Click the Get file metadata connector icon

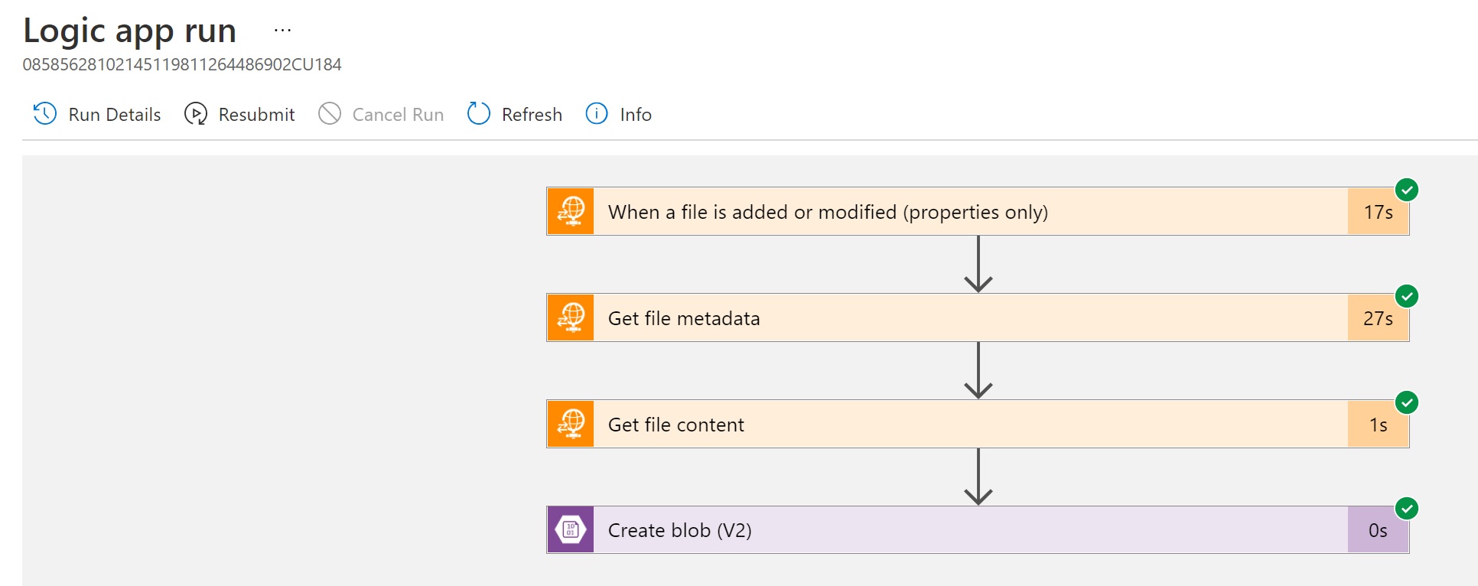coord(571,318)
